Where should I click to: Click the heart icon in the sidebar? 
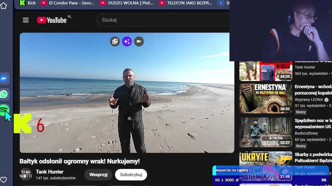pyautogui.click(x=4, y=180)
